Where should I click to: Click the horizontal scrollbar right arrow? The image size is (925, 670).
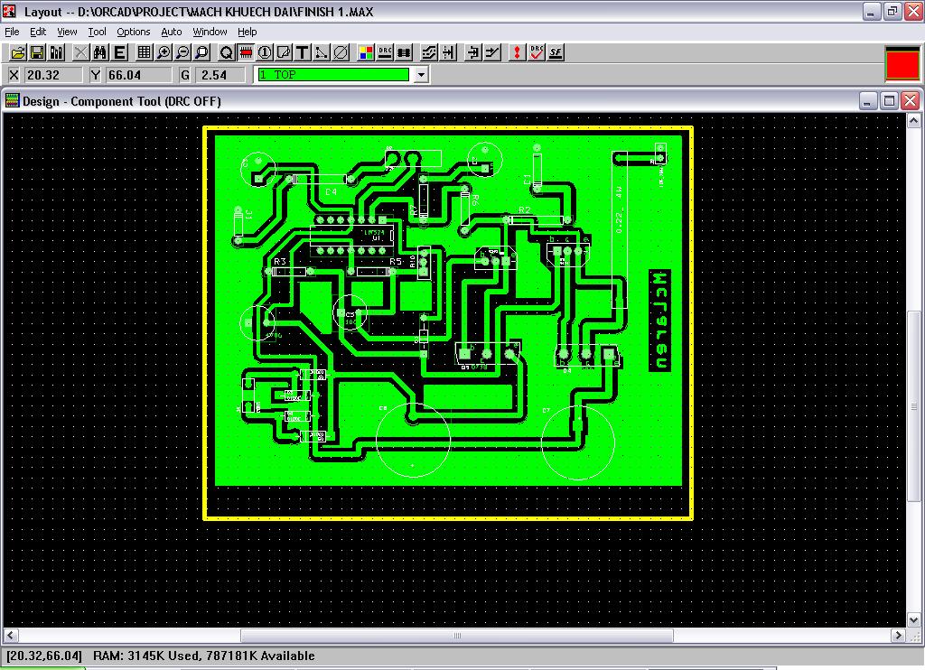[898, 635]
